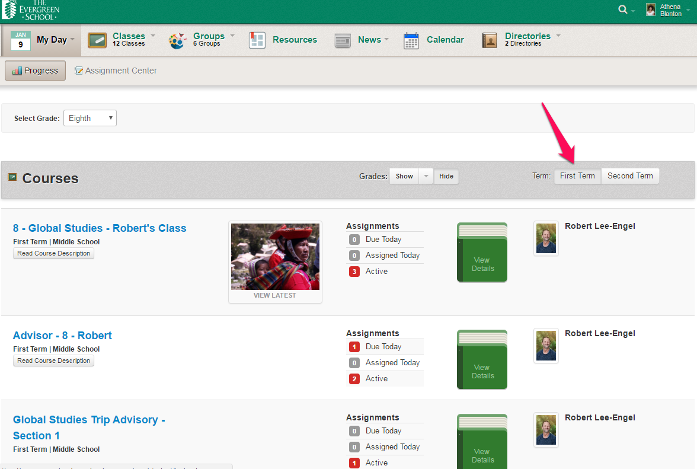Open View Details book for Global Studies Robert's Class
Image resolution: width=697 pixels, height=469 pixels.
(x=482, y=252)
